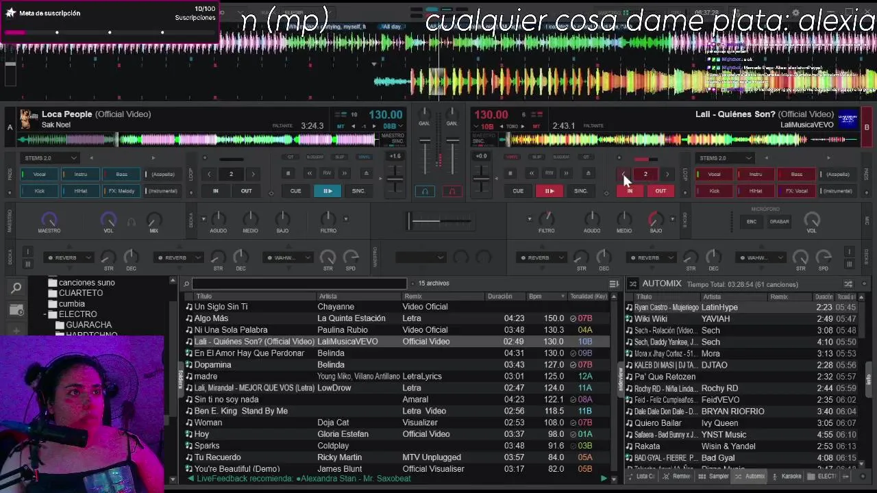Double the loop length on deck B
This screenshot has height=493, width=877.
pyautogui.click(x=667, y=175)
